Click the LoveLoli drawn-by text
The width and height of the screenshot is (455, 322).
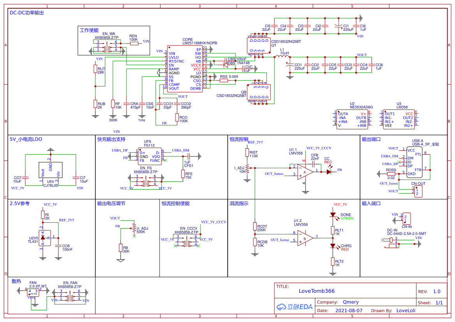pyautogui.click(x=406, y=310)
